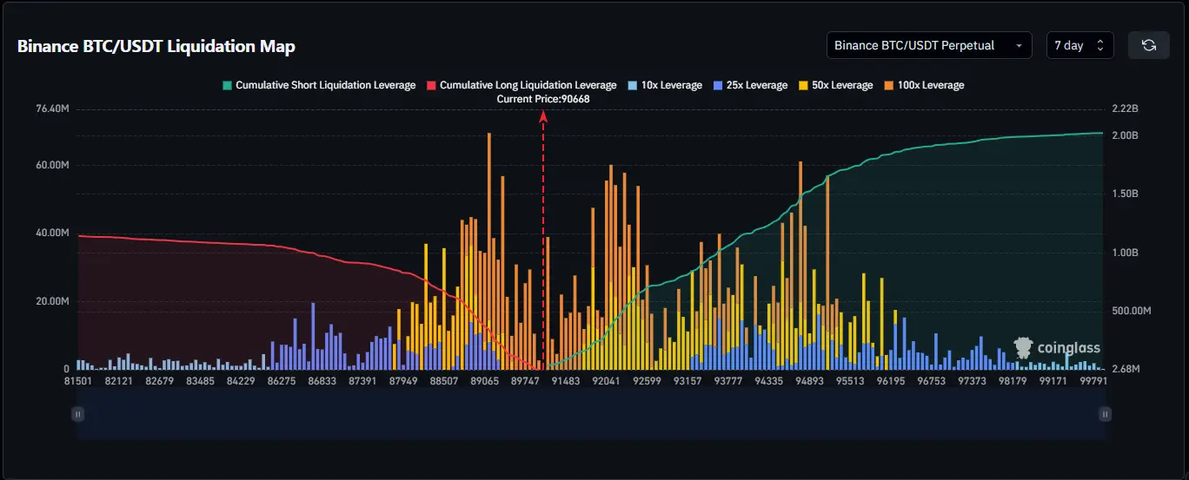Click the orange 100x leverage swatch
1189x480 pixels.
[x=888, y=85]
